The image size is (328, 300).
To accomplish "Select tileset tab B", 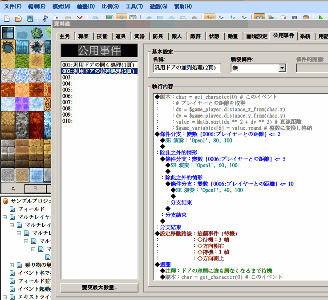I will pos(35,189).
